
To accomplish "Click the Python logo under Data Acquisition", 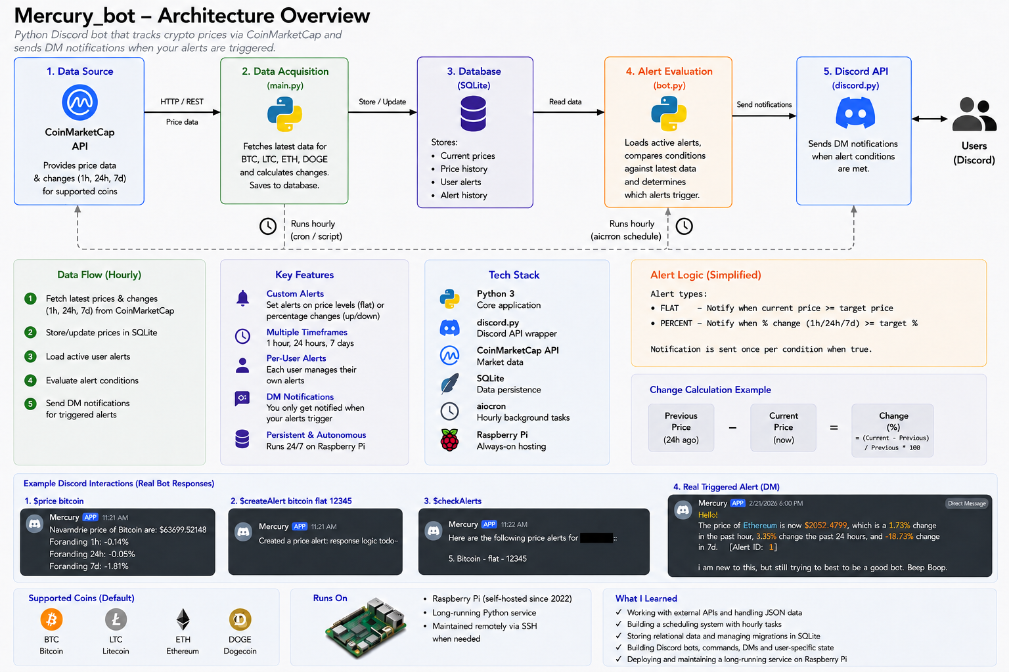I will tap(284, 114).
